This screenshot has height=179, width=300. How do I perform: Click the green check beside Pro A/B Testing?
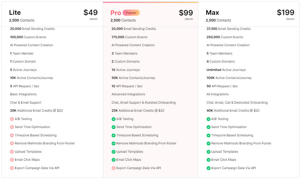tap(114, 119)
